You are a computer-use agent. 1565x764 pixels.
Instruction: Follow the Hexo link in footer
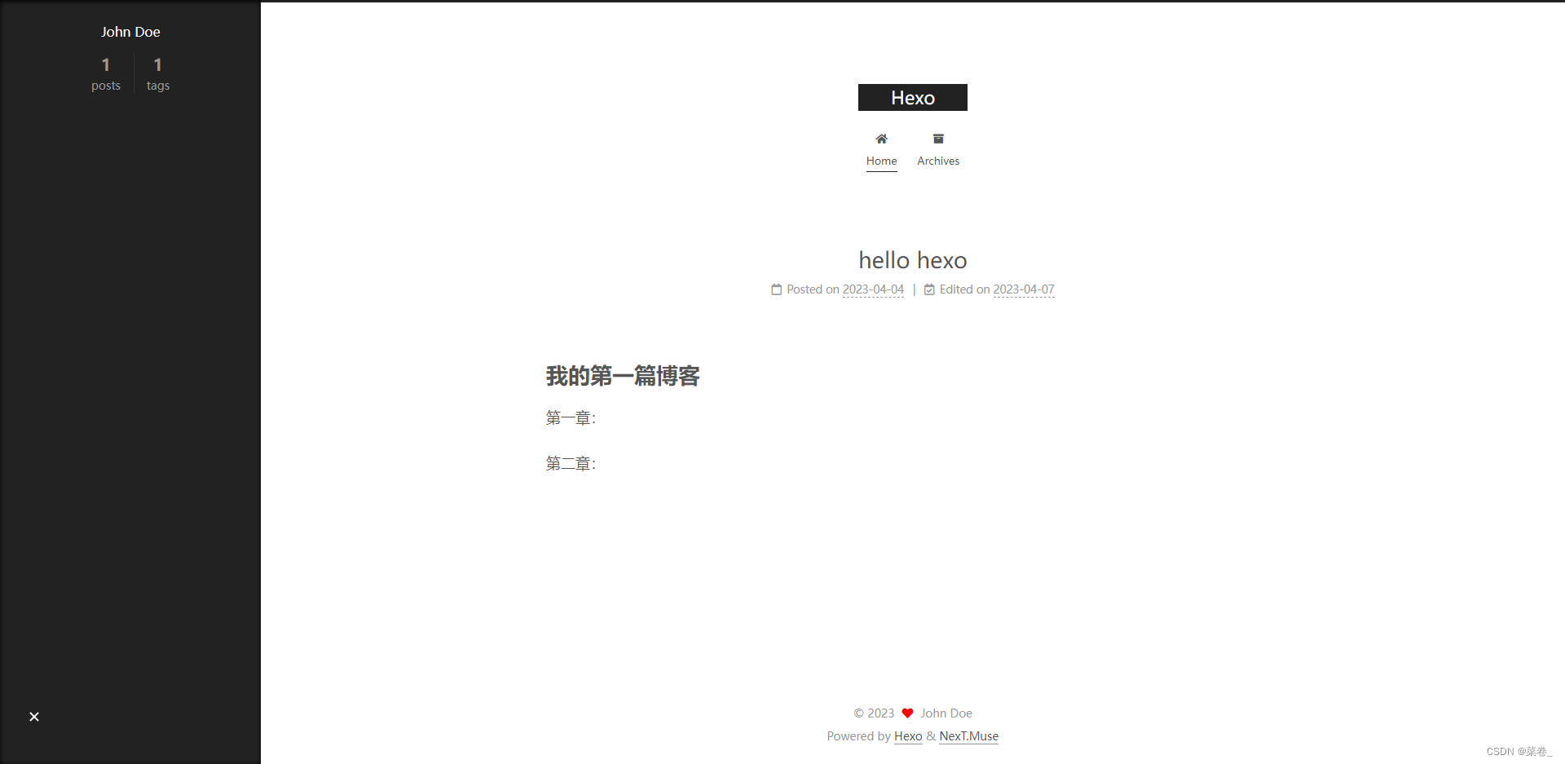click(908, 736)
